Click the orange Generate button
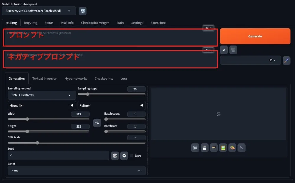 click(255, 36)
